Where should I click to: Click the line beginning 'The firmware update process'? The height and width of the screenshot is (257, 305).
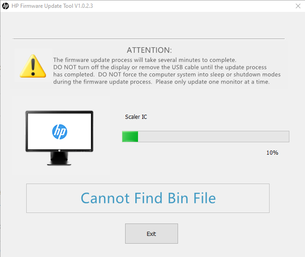(x=145, y=60)
